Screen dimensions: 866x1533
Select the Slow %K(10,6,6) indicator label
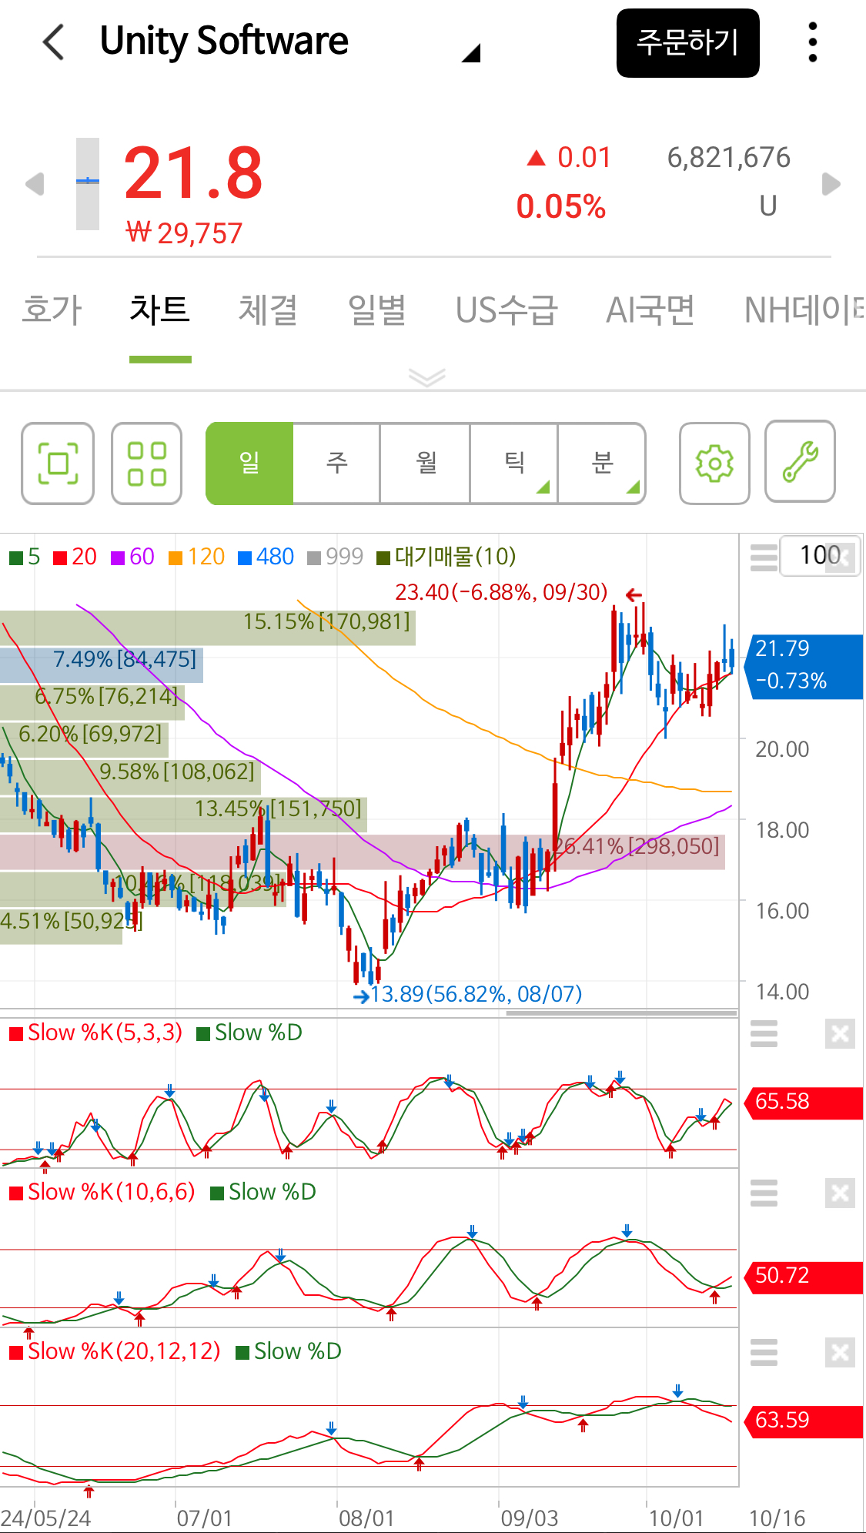tap(102, 1192)
